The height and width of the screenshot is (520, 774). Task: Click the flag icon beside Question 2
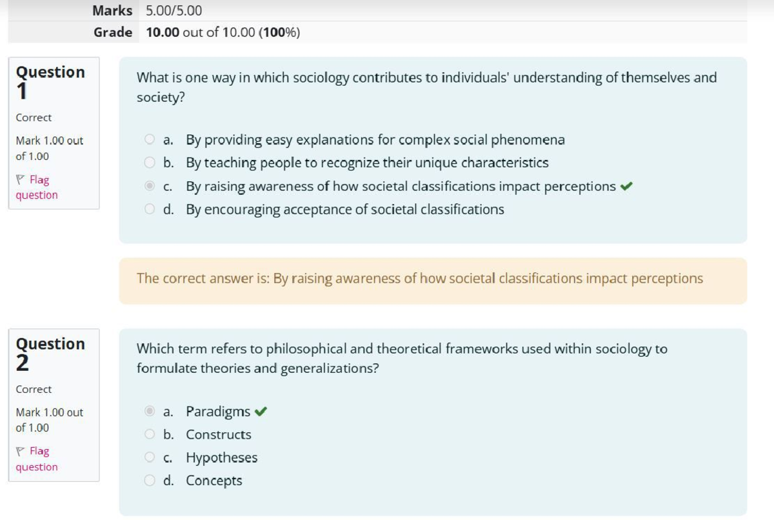coord(20,451)
